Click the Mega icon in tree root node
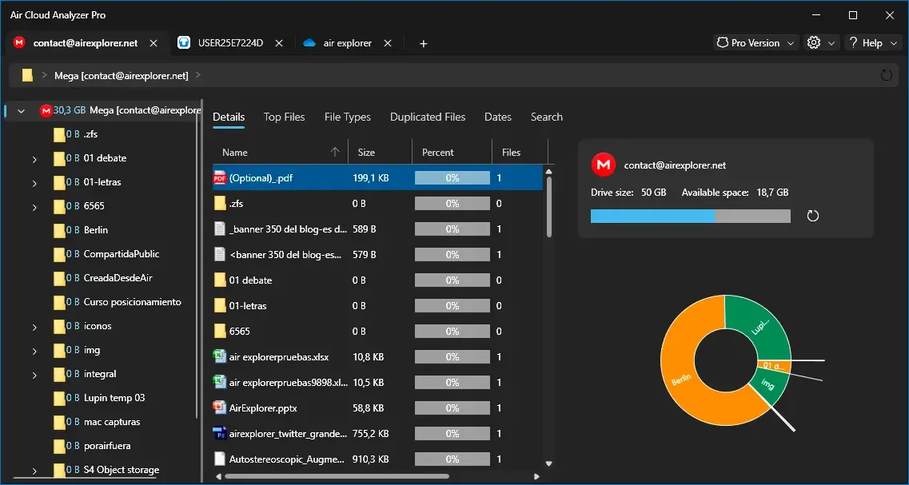The height and width of the screenshot is (485, 909). [46, 110]
